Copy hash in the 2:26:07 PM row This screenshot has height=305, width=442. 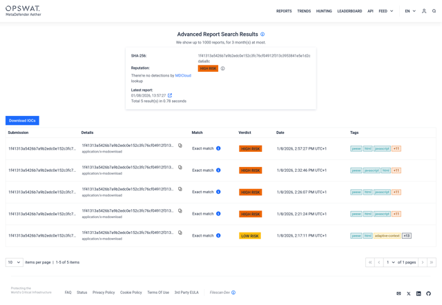pyautogui.click(x=180, y=189)
